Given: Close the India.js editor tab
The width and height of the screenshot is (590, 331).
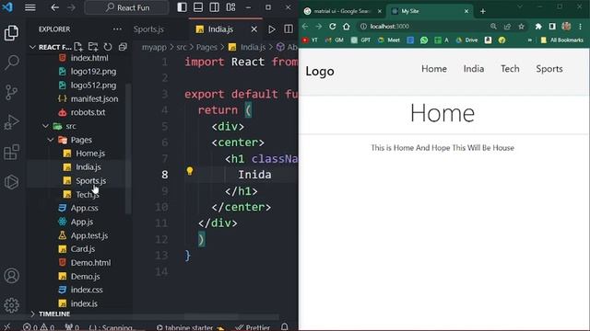Looking at the screenshot, I should [x=254, y=29].
